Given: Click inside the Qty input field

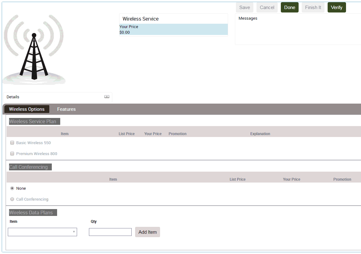Looking at the screenshot, I should coord(110,232).
